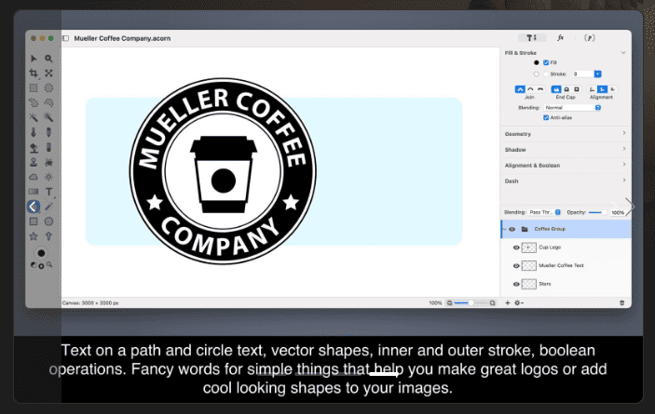The width and height of the screenshot is (655, 414).
Task: Select the Clone Stamp tool
Action: pos(34,162)
